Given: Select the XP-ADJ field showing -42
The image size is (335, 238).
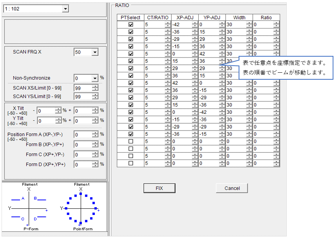Looking at the screenshot, I should [181, 25].
